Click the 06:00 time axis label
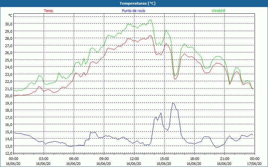This screenshot has width=268, height=167. [74, 159]
